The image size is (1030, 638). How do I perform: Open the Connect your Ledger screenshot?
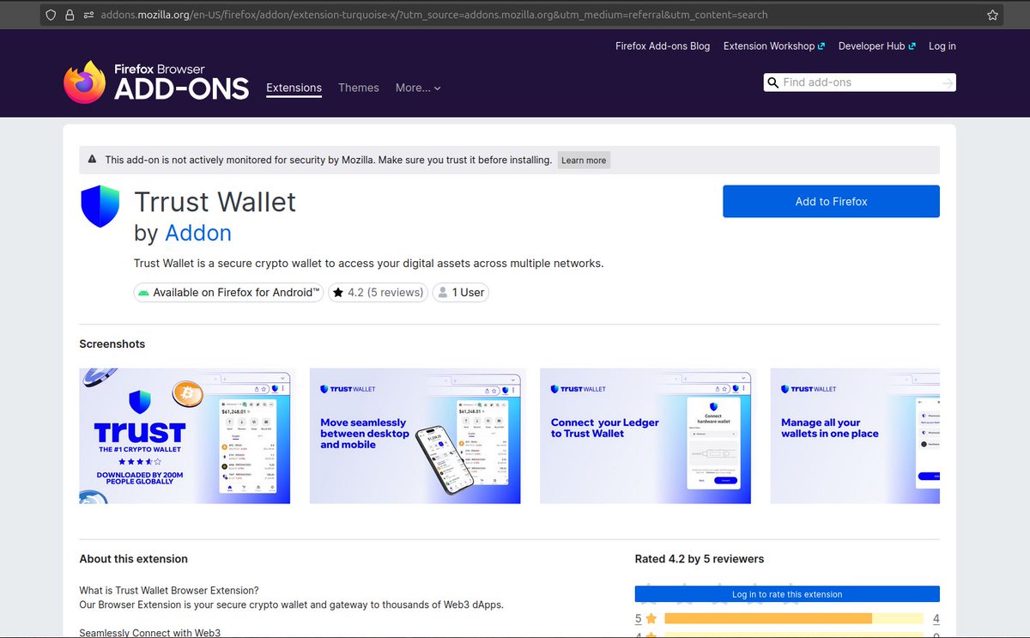[645, 436]
